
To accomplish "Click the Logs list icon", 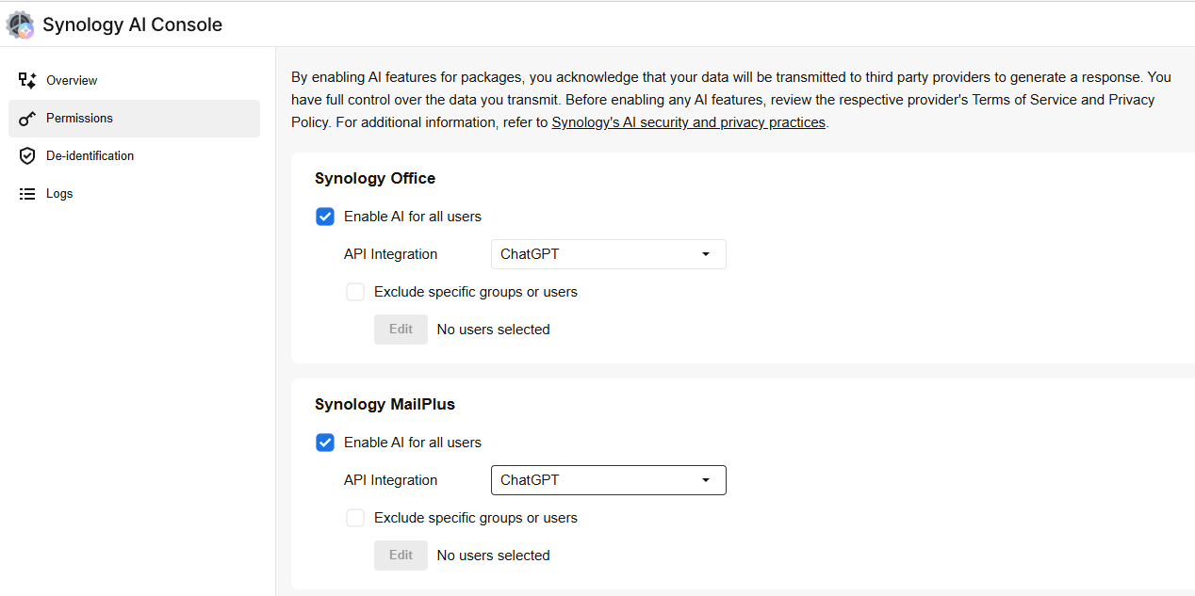I will pos(27,194).
